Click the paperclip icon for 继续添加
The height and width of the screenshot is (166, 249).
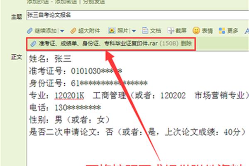(x=30, y=30)
